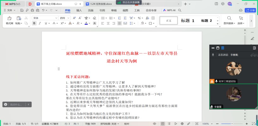Open the 页面 ribbon tab
Image resolution: width=258 pixels, height=126 pixels.
pyautogui.click(x=91, y=10)
